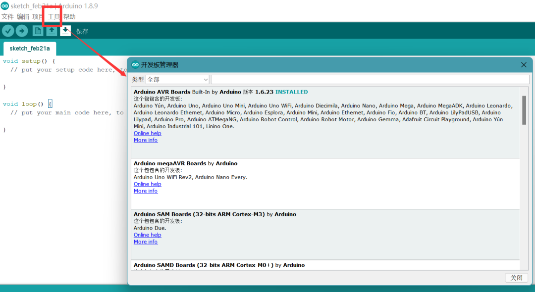Viewport: 535px width, 292px height.
Task: Open the 编辑 menu
Action: coord(23,17)
